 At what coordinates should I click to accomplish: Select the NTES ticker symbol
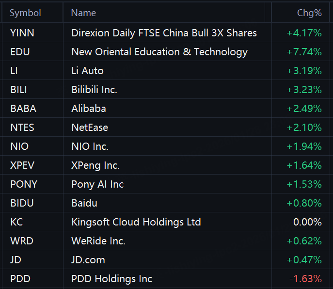coord(22,128)
